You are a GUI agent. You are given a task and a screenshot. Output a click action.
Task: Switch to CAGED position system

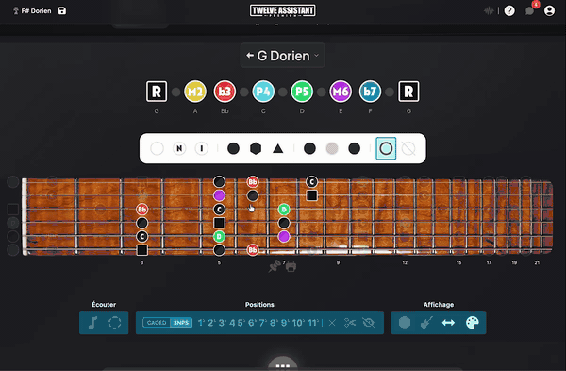pos(157,323)
